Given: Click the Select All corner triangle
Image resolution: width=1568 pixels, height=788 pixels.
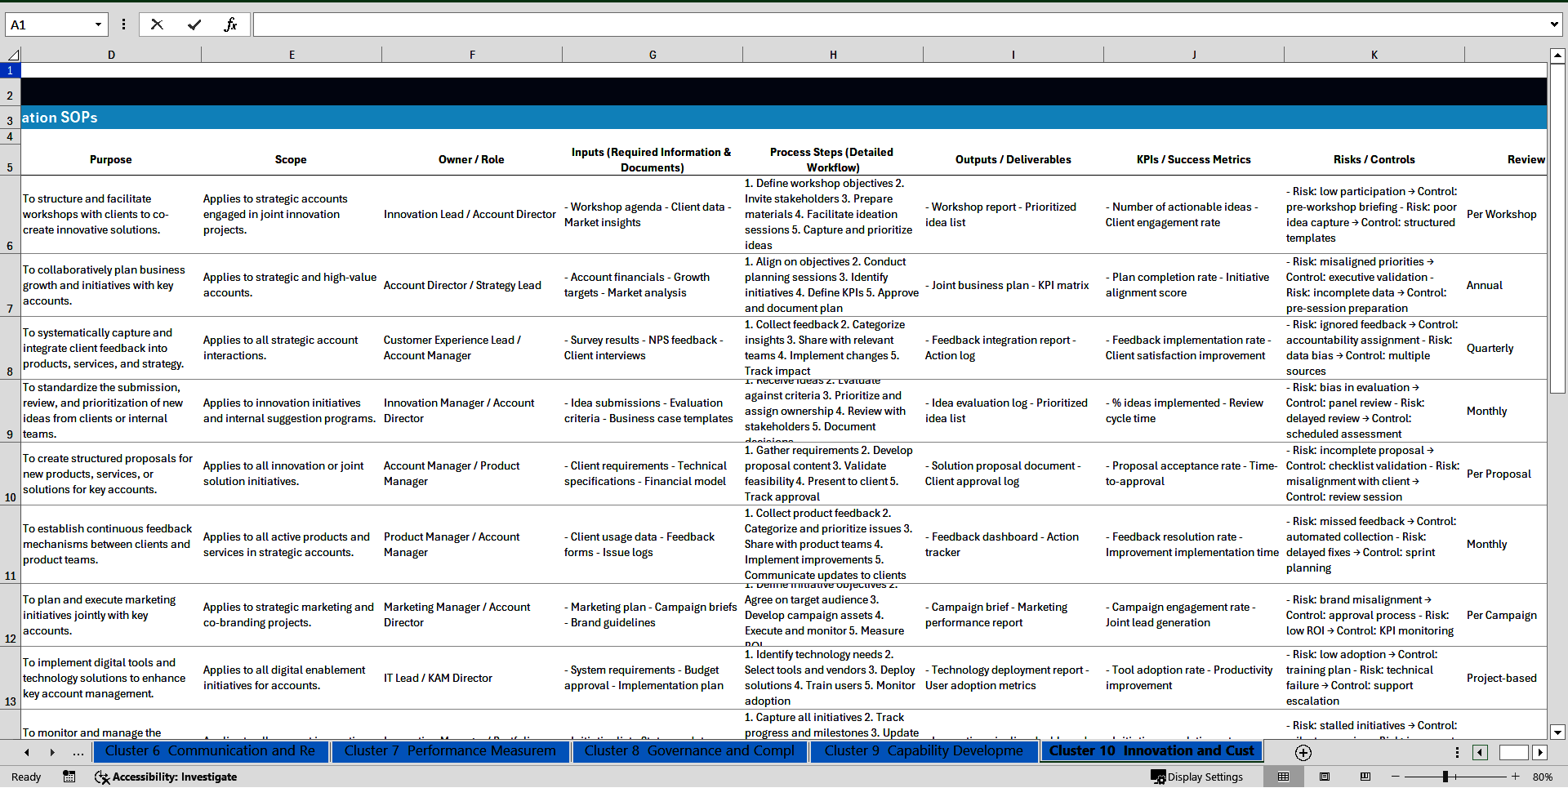Looking at the screenshot, I should [x=13, y=55].
